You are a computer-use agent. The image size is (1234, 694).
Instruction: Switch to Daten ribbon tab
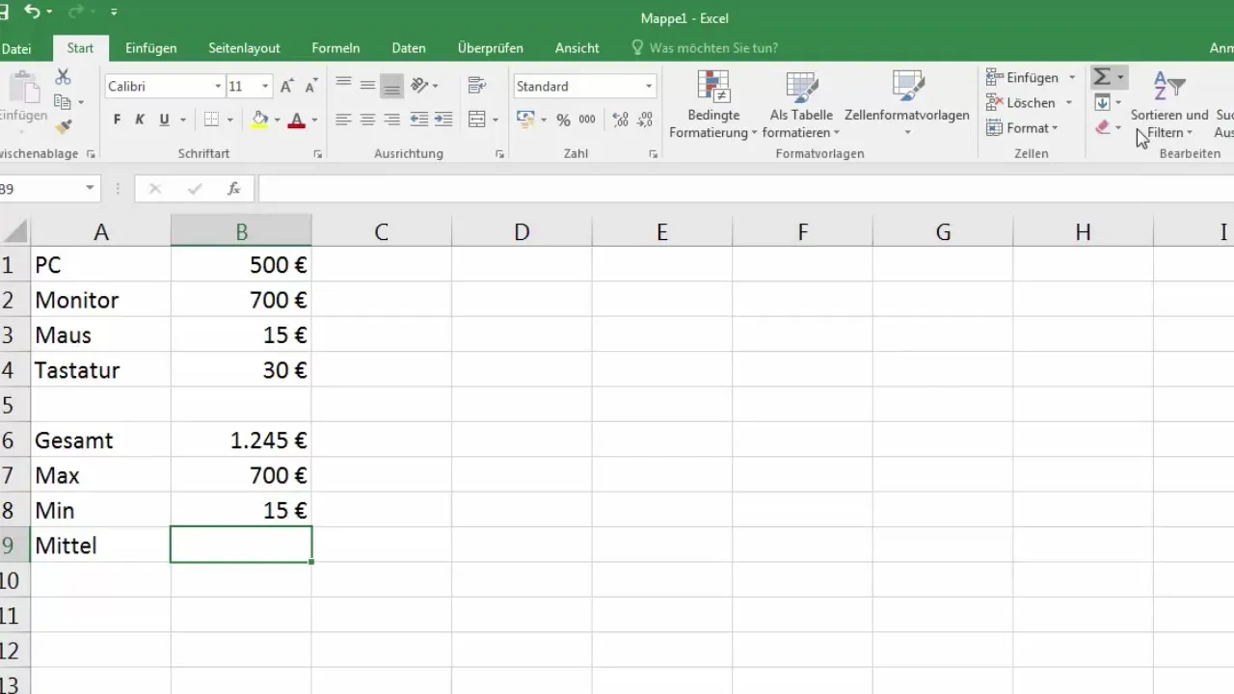pyautogui.click(x=409, y=48)
